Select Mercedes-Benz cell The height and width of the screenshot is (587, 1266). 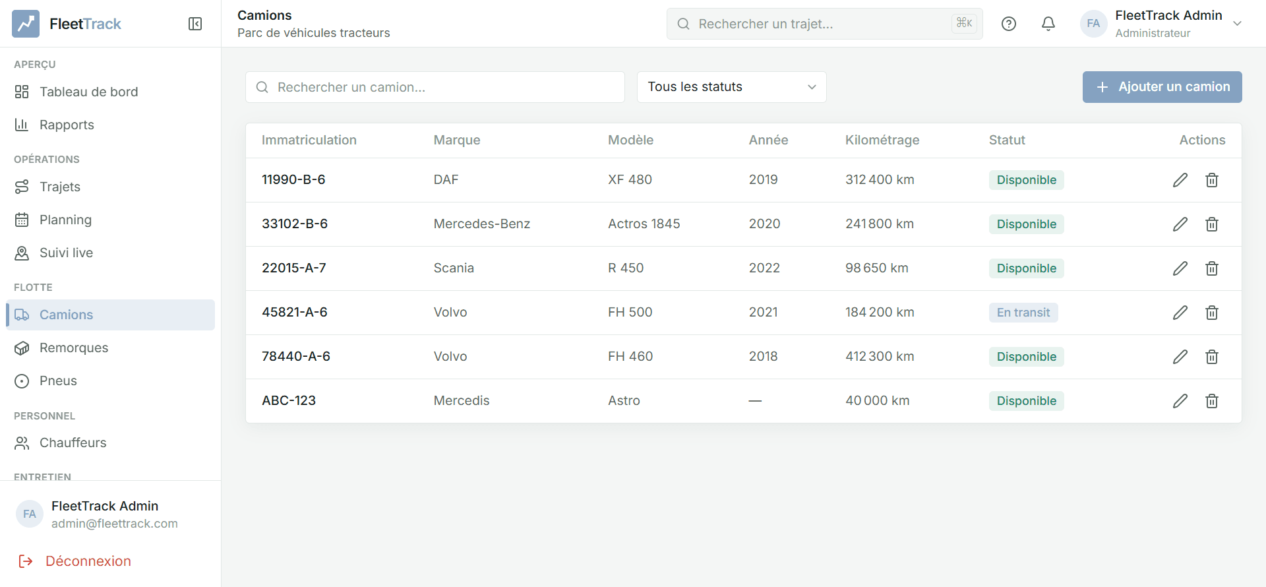click(482, 224)
